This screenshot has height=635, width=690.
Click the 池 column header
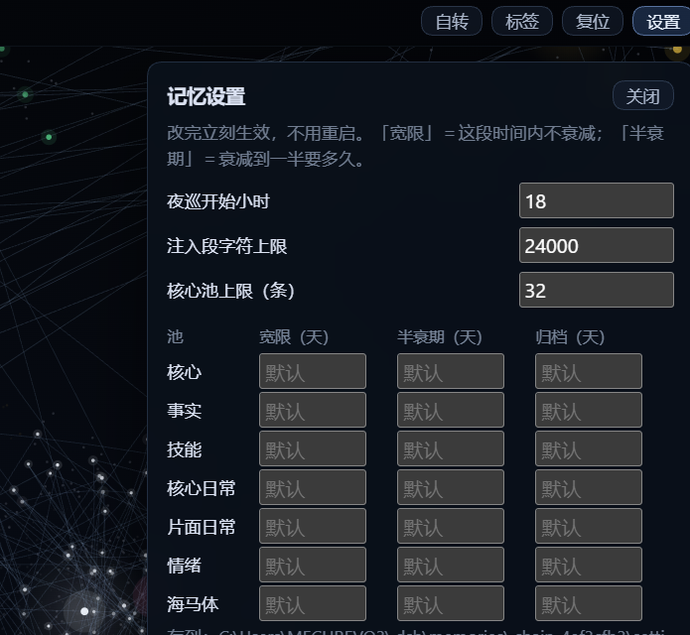[x=175, y=337]
